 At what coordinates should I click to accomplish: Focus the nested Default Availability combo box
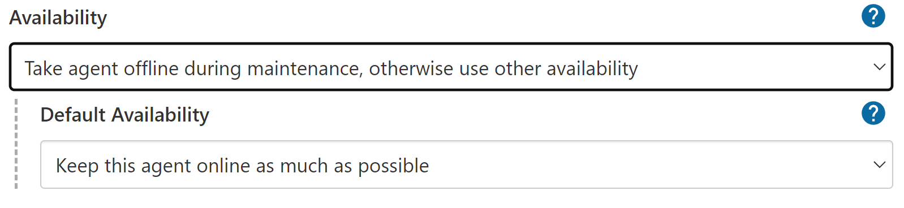click(x=466, y=164)
